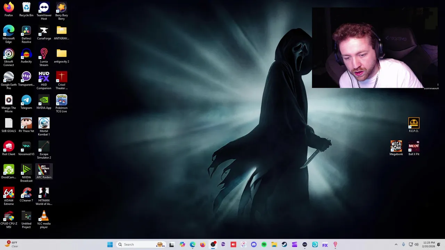
Task: Open Steam from the taskbar
Action: [x=284, y=244]
